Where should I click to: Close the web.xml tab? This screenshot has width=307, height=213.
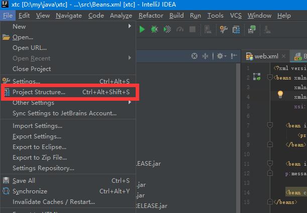point(283,56)
